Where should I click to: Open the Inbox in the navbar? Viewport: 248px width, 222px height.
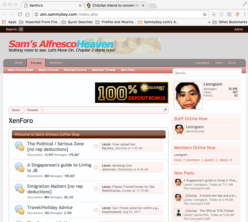[219, 63]
